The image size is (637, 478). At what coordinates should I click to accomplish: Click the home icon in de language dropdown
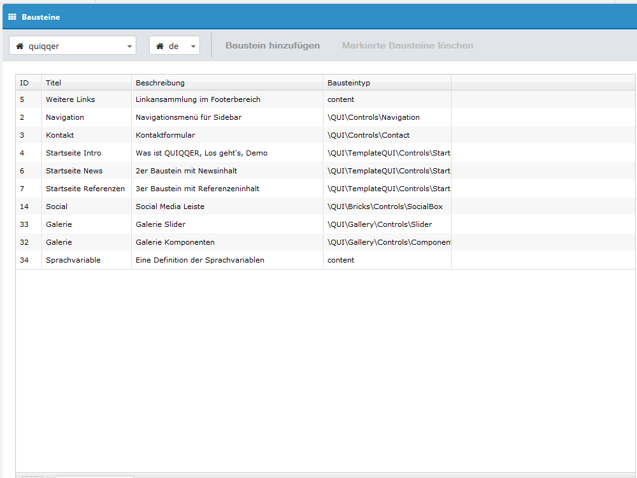[x=160, y=46]
